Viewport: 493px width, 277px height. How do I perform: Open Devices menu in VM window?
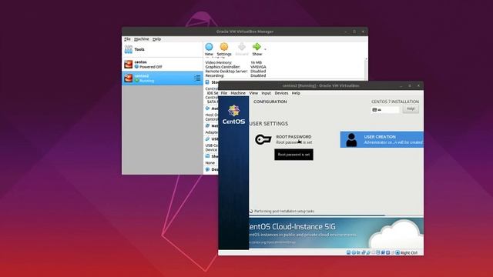pos(281,93)
